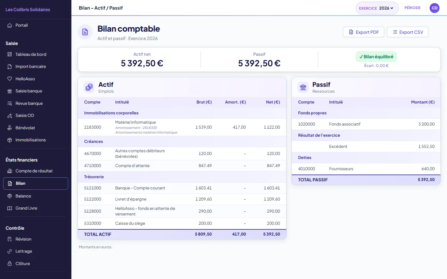The width and height of the screenshot is (447, 279).
Task: Click the Revue banque search-list icon
Action: (10, 104)
